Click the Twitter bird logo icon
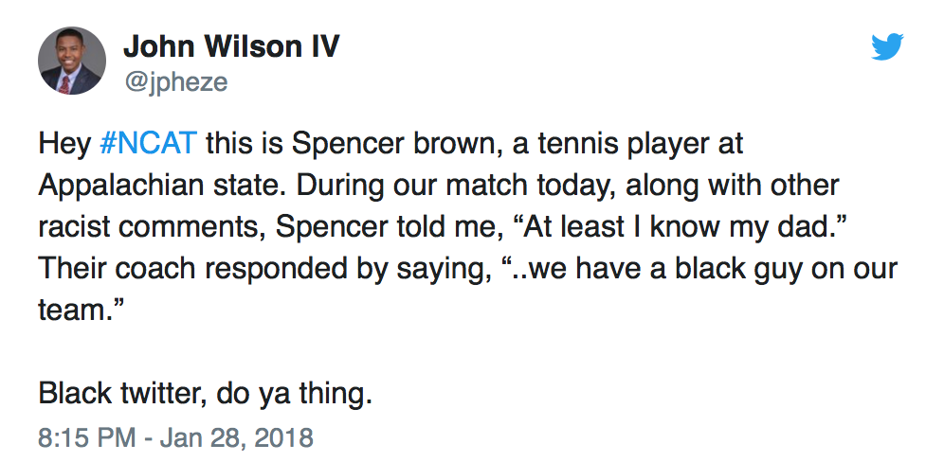 point(887,47)
